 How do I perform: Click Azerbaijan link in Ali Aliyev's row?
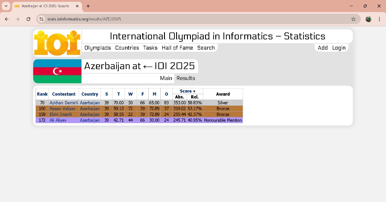click(90, 120)
